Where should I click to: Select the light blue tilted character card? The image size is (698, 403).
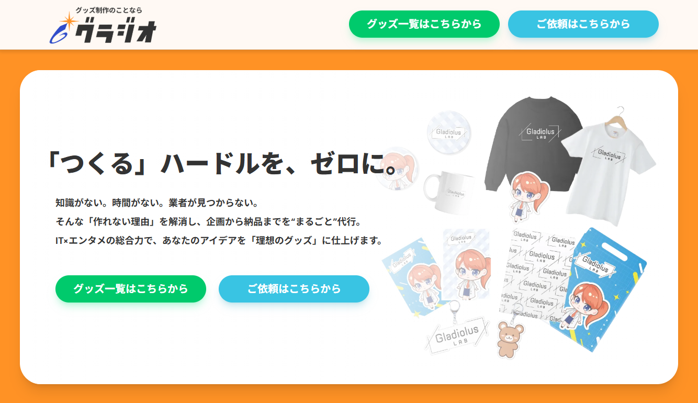point(413,277)
